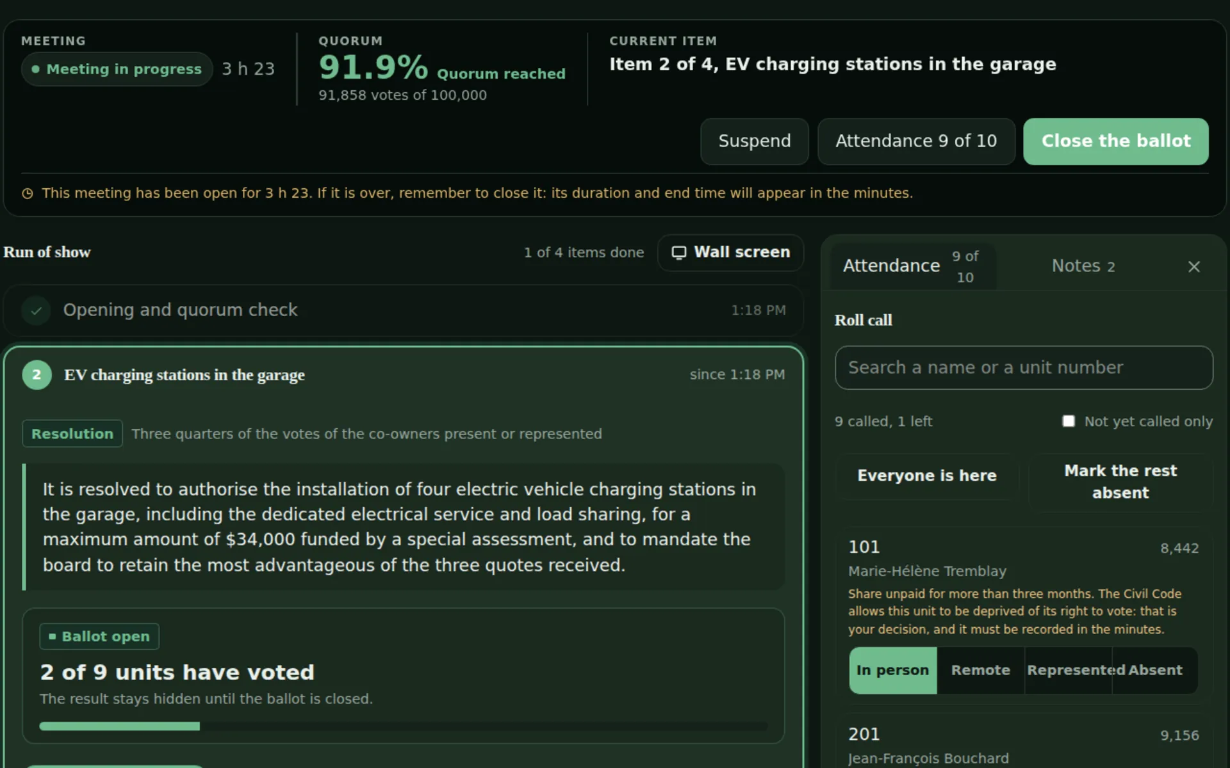
Task: Click the number 2 item badge
Action: coord(37,375)
